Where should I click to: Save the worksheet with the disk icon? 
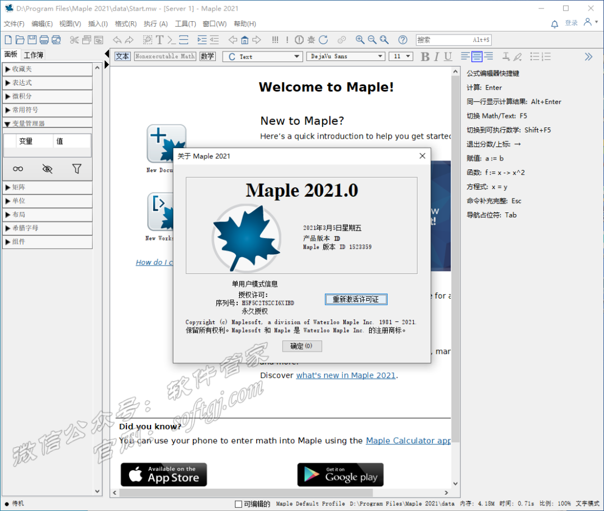pyautogui.click(x=32, y=40)
